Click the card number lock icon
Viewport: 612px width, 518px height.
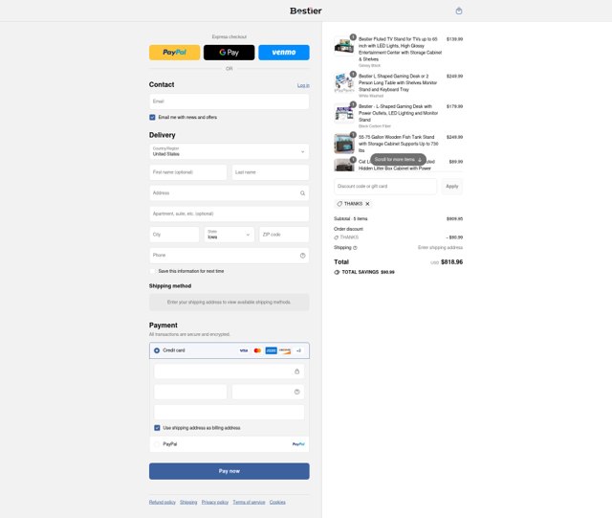[x=297, y=372]
